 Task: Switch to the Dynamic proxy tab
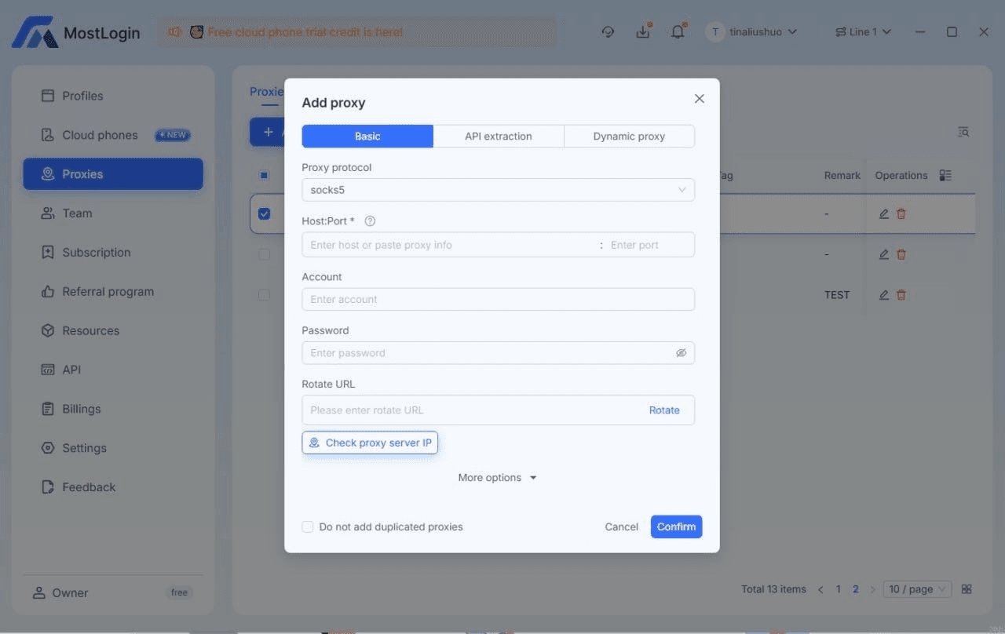click(x=629, y=136)
